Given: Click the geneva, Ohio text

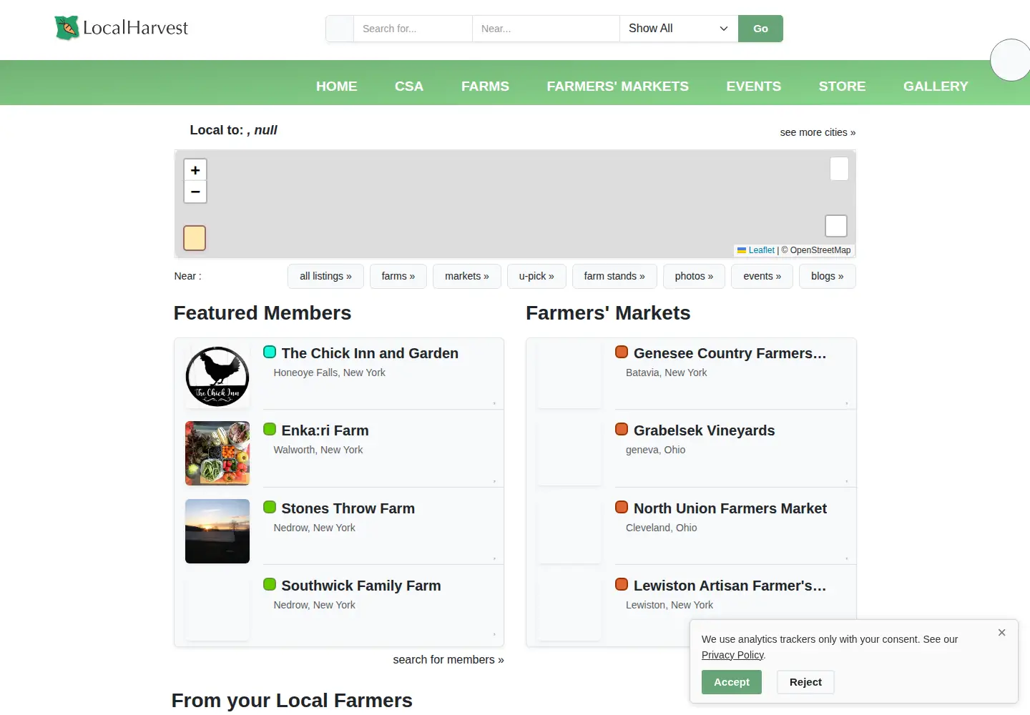Looking at the screenshot, I should [655, 450].
